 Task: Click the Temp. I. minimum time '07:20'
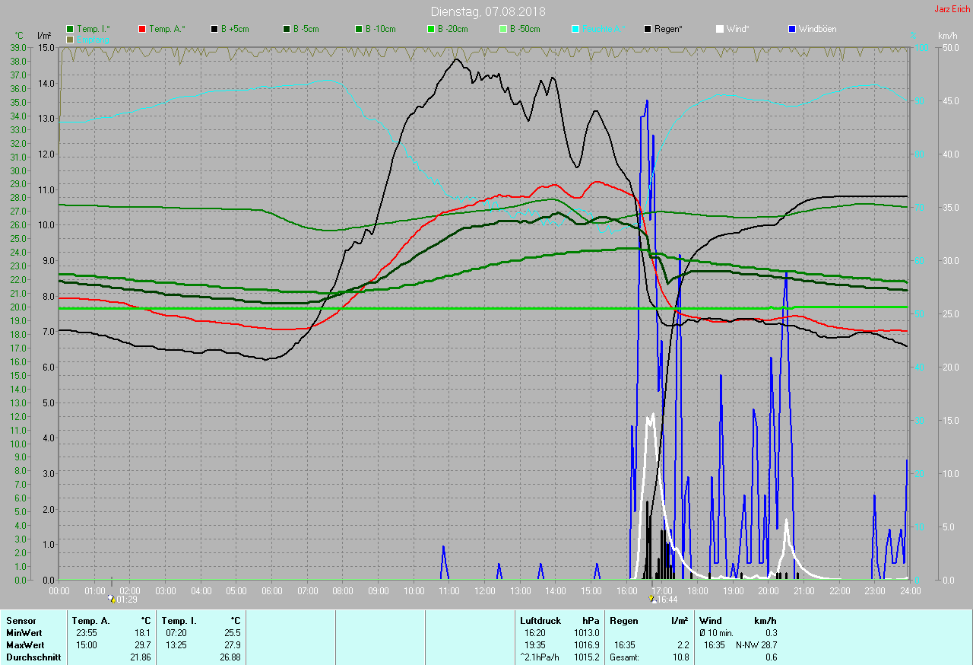tap(177, 633)
